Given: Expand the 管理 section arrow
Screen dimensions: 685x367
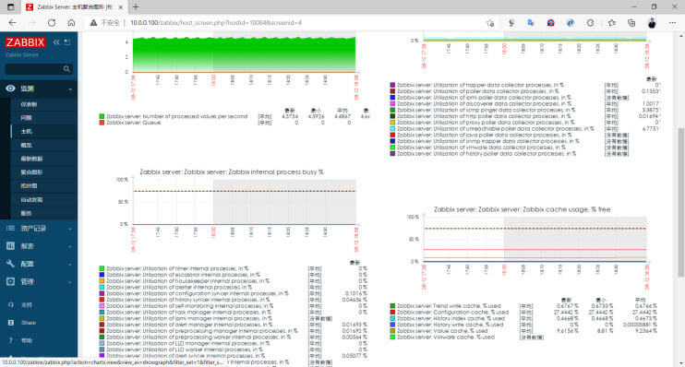Looking at the screenshot, I should tap(70, 282).
